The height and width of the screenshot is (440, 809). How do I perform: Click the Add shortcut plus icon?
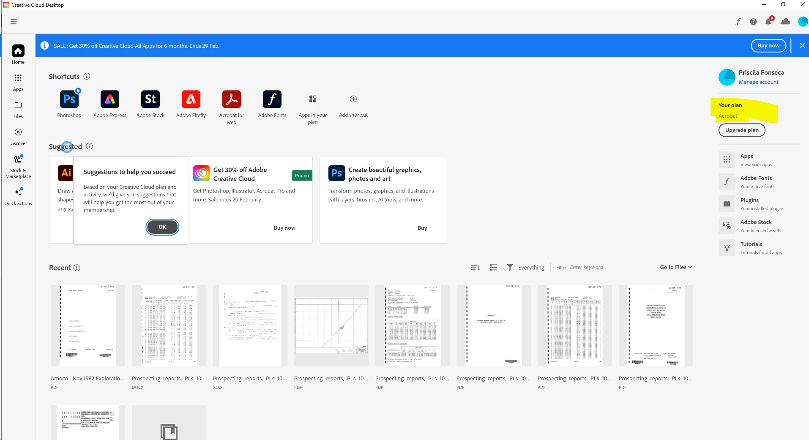tap(353, 99)
